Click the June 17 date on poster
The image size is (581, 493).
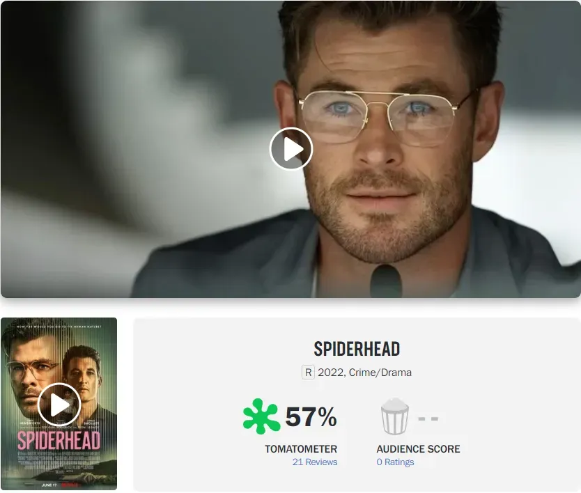[49, 485]
